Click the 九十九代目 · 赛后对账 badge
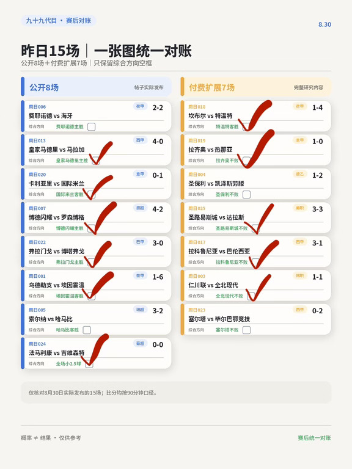The image size is (352, 469). point(59,21)
